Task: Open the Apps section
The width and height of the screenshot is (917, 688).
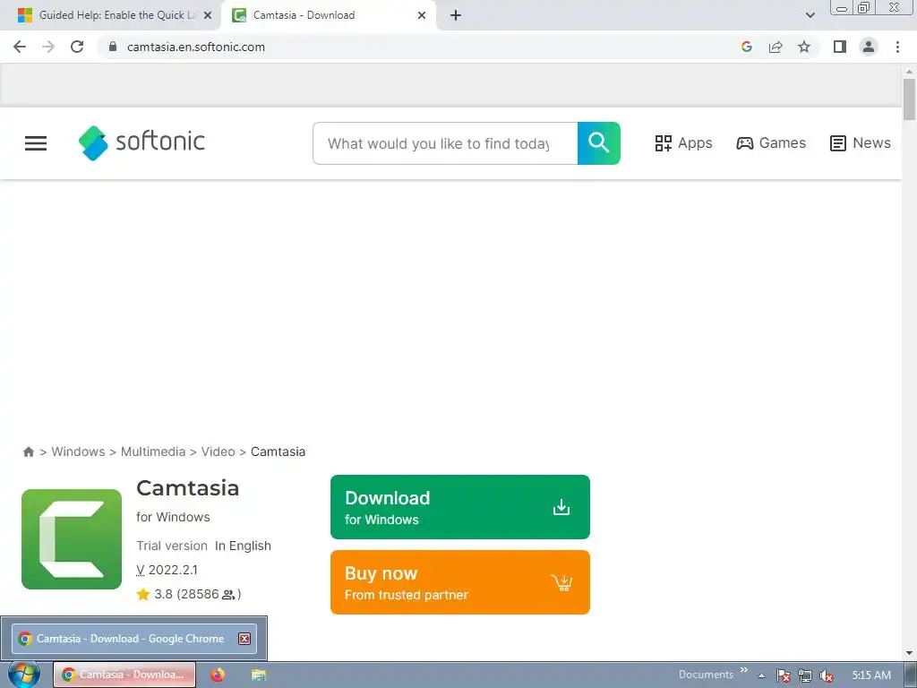Action: (683, 142)
